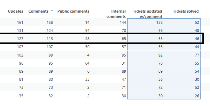210x106 pixels.
Task: Click the Comments cell with value 158
Action: pyautogui.click(x=50, y=23)
